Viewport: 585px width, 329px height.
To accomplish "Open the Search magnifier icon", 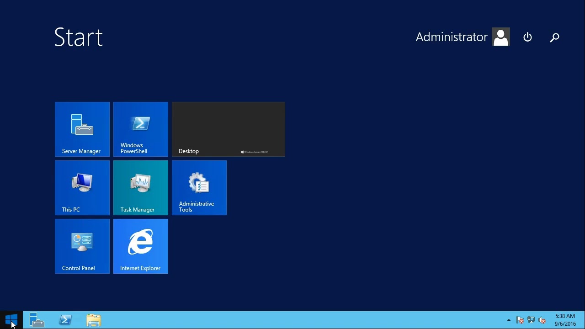I will pyautogui.click(x=554, y=37).
